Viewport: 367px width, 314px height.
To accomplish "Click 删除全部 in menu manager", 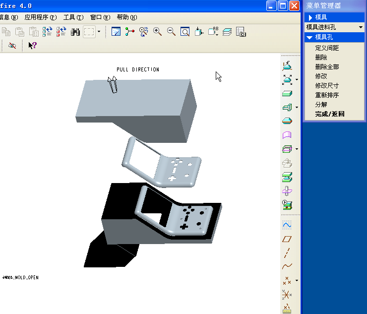I will click(x=327, y=67).
